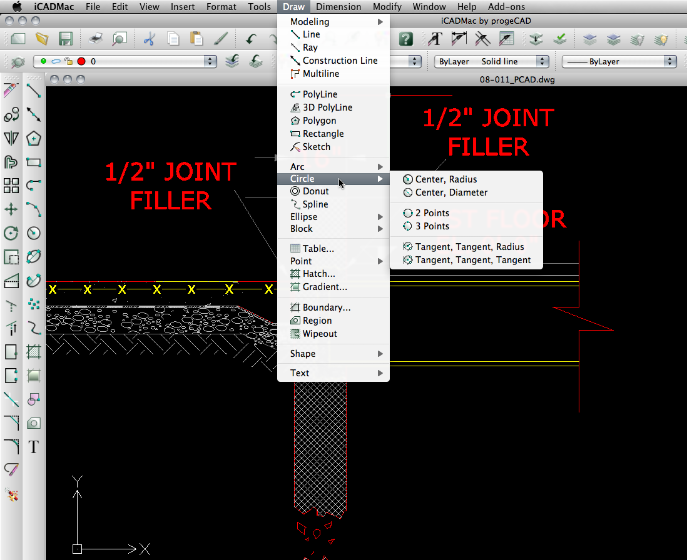This screenshot has width=687, height=560.
Task: Select Donut from the Draw menu
Action: point(333,191)
